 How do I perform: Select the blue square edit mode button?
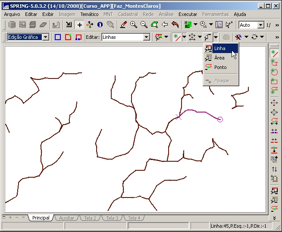coord(58,37)
